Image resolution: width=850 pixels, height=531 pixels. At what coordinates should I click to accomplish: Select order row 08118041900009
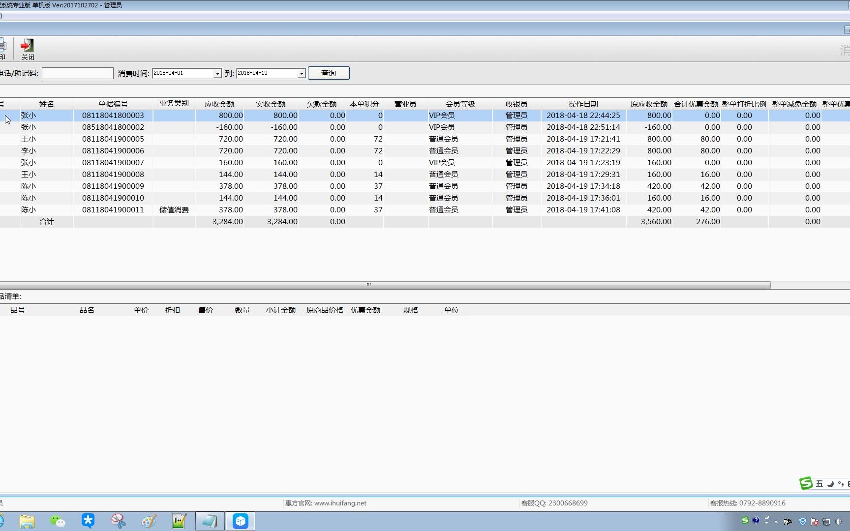pyautogui.click(x=425, y=186)
